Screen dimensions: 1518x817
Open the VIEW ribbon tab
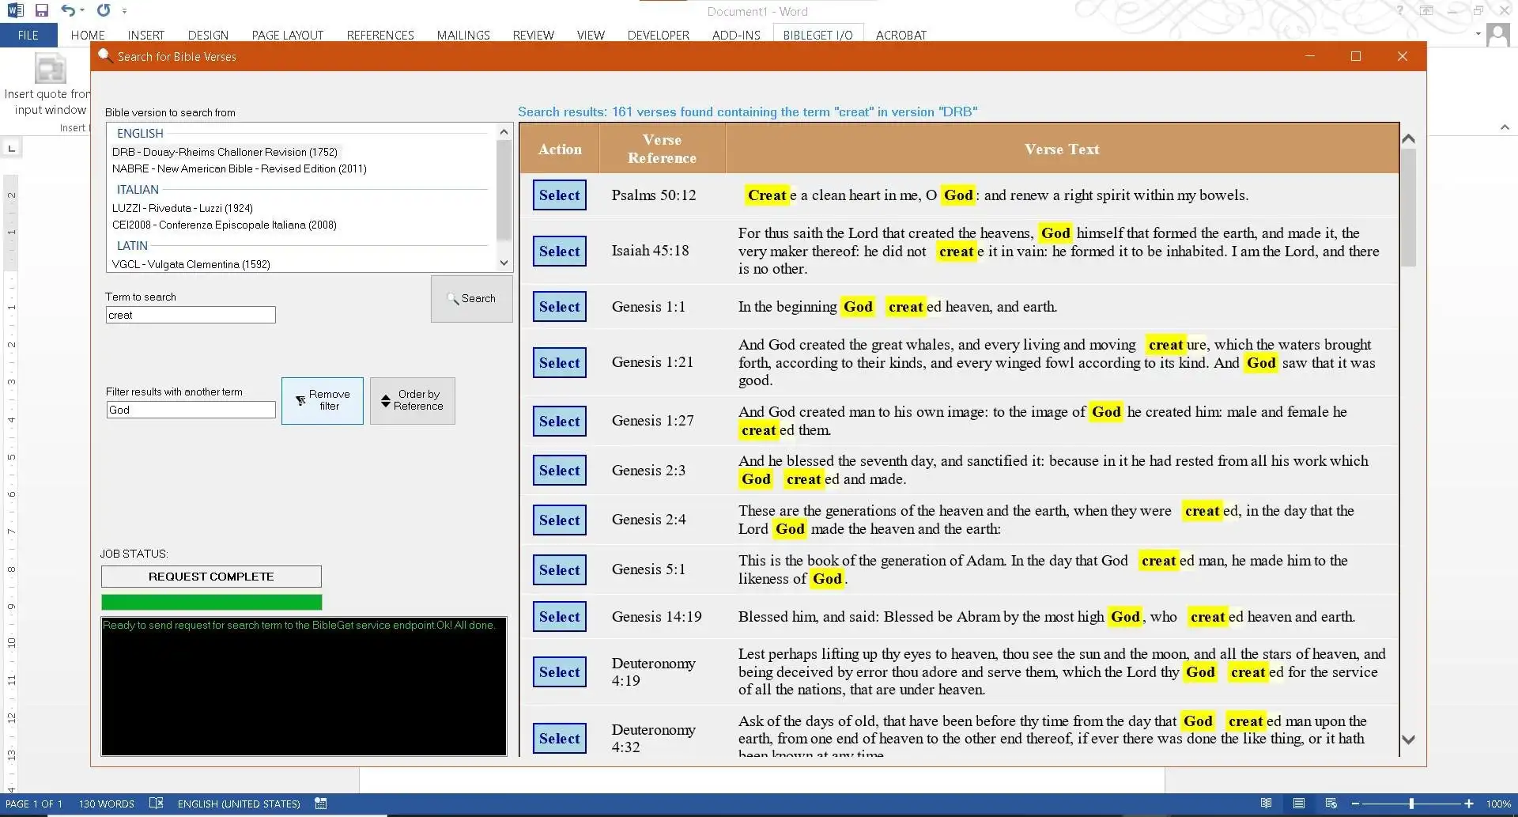click(591, 35)
